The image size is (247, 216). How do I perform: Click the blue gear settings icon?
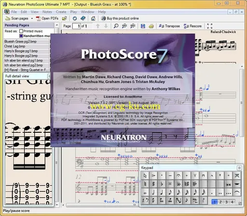coord(75,18)
